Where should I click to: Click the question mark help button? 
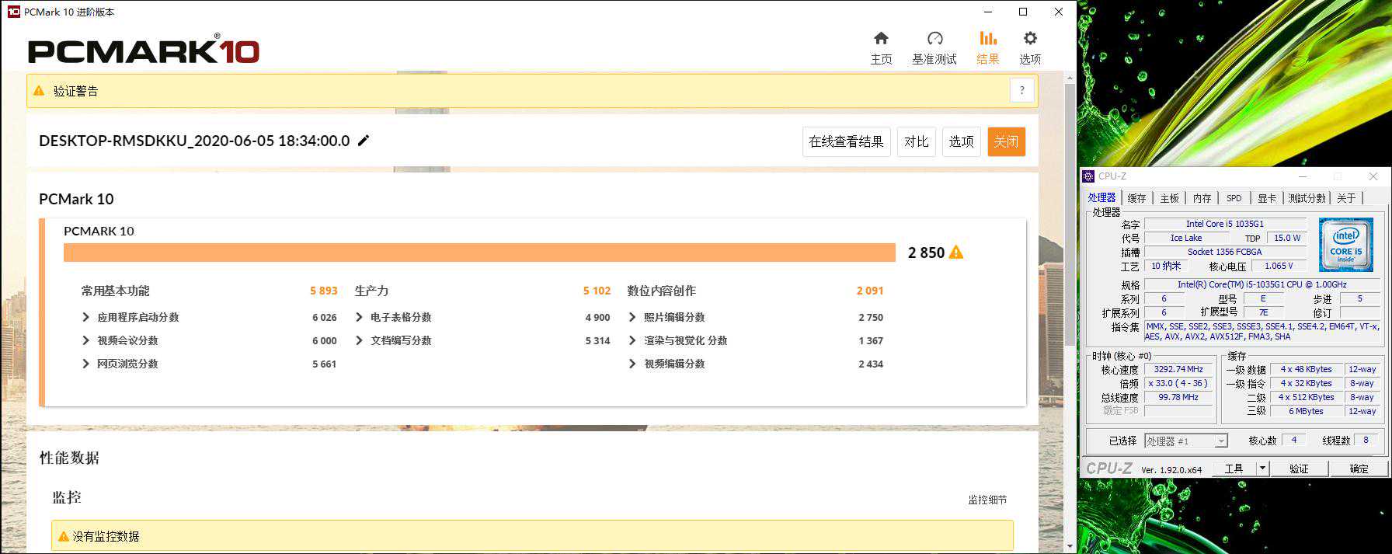(x=1021, y=91)
